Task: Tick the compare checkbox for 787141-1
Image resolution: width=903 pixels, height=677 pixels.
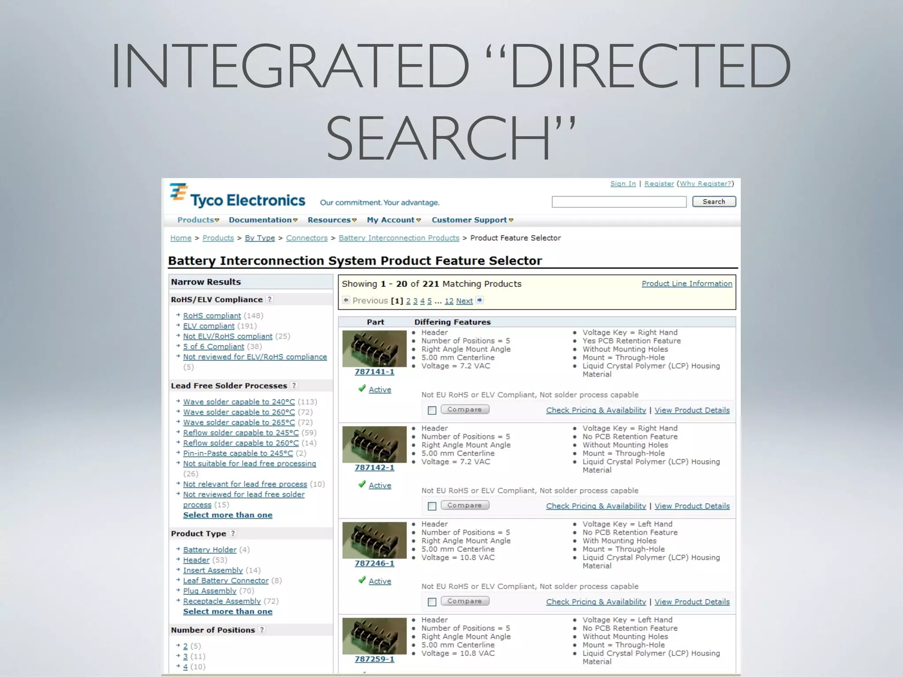Action: click(x=432, y=410)
